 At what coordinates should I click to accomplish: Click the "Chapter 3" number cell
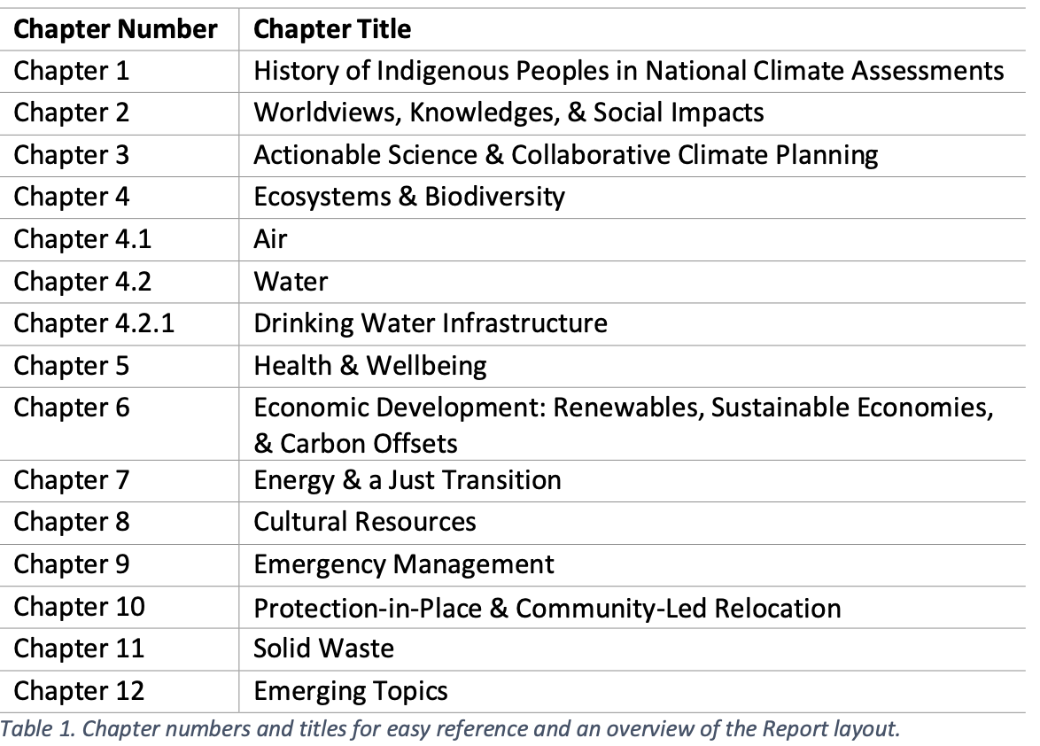pos(72,155)
